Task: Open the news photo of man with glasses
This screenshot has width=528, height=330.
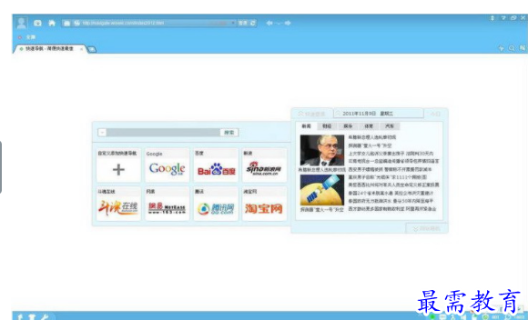Action: click(322, 150)
